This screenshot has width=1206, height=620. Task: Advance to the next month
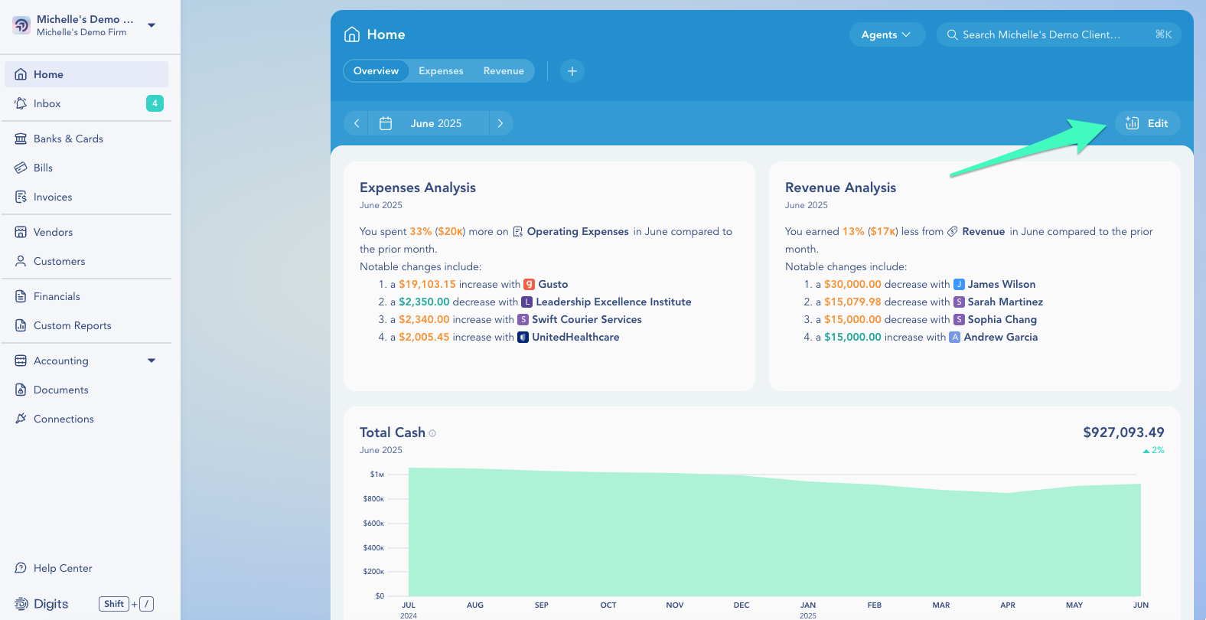500,123
